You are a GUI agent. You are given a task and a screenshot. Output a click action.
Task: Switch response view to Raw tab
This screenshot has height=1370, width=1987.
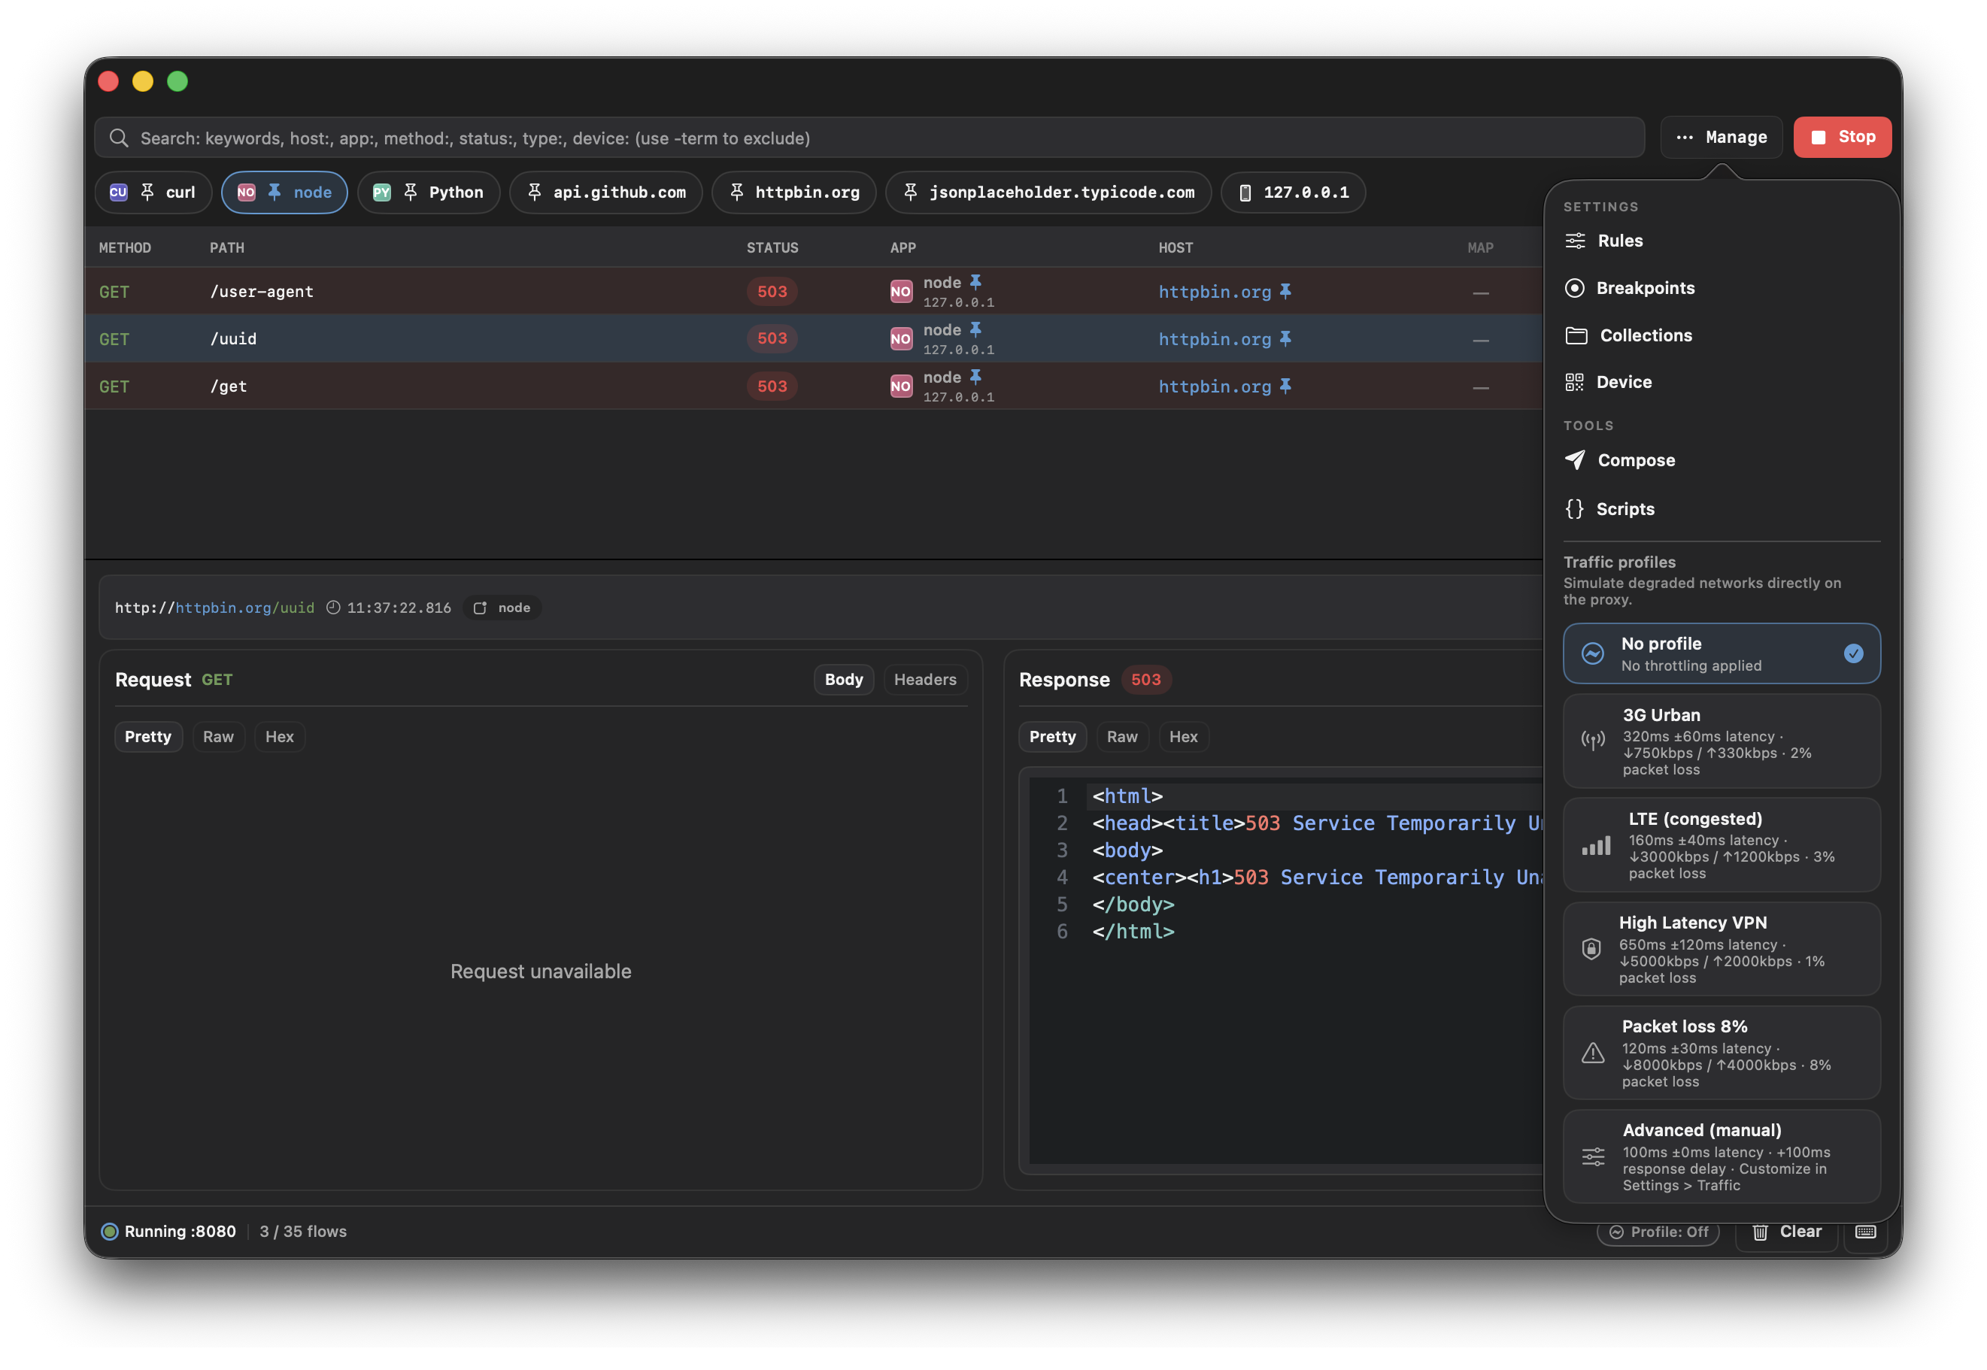point(1121,736)
